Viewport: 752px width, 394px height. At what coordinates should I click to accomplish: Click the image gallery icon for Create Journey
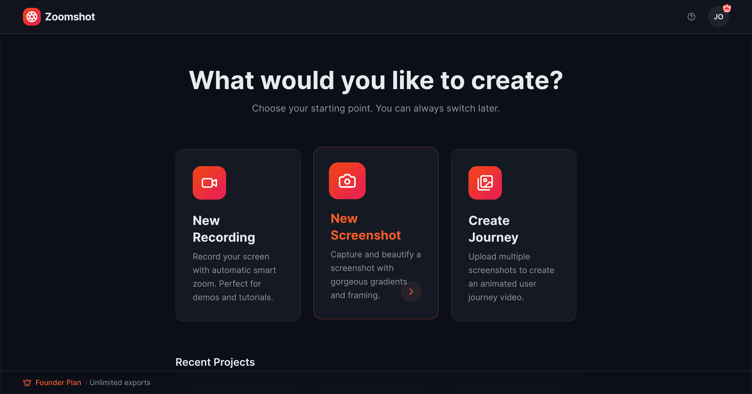pos(485,183)
